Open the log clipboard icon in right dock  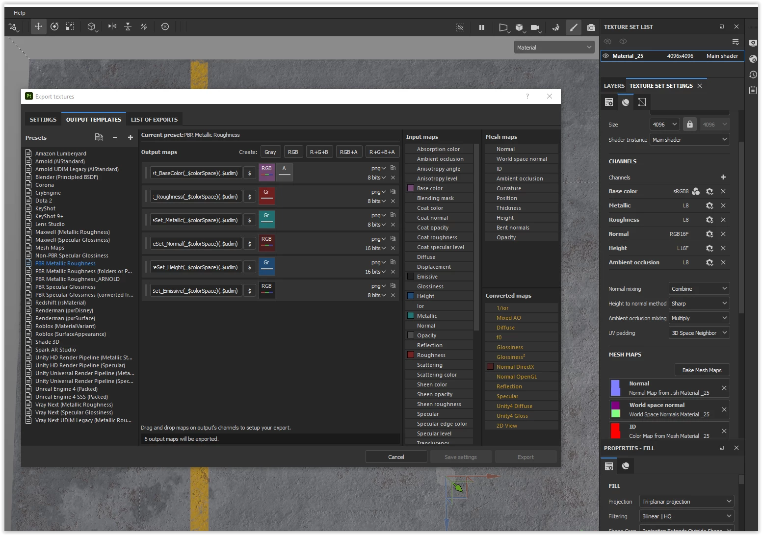point(753,90)
